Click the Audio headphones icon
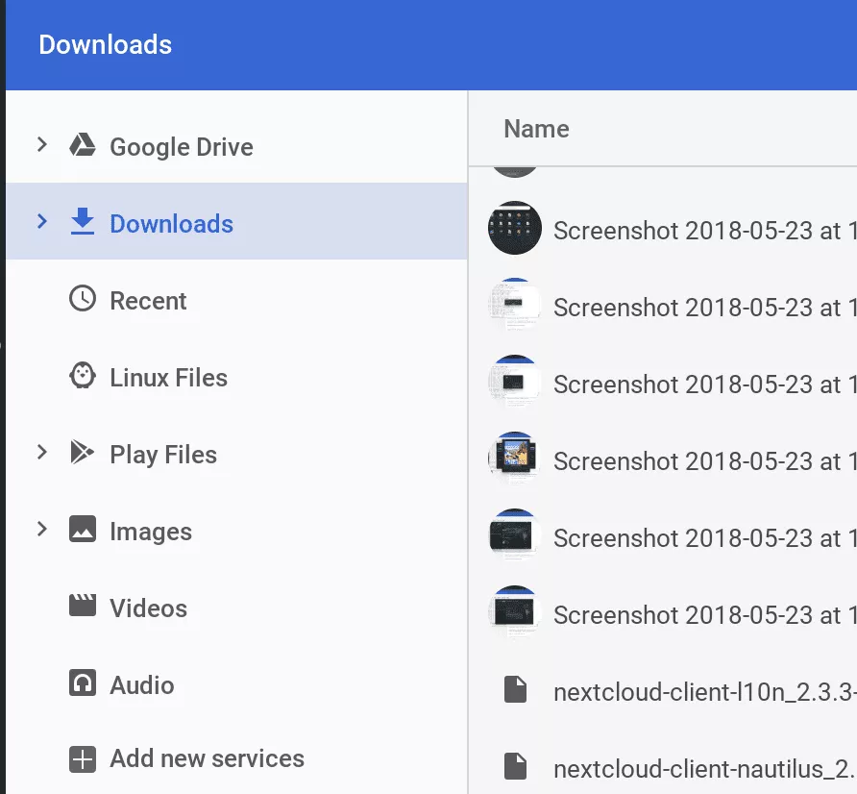This screenshot has height=794, width=857. [83, 683]
